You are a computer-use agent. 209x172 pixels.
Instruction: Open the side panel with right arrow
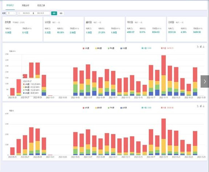(205, 81)
